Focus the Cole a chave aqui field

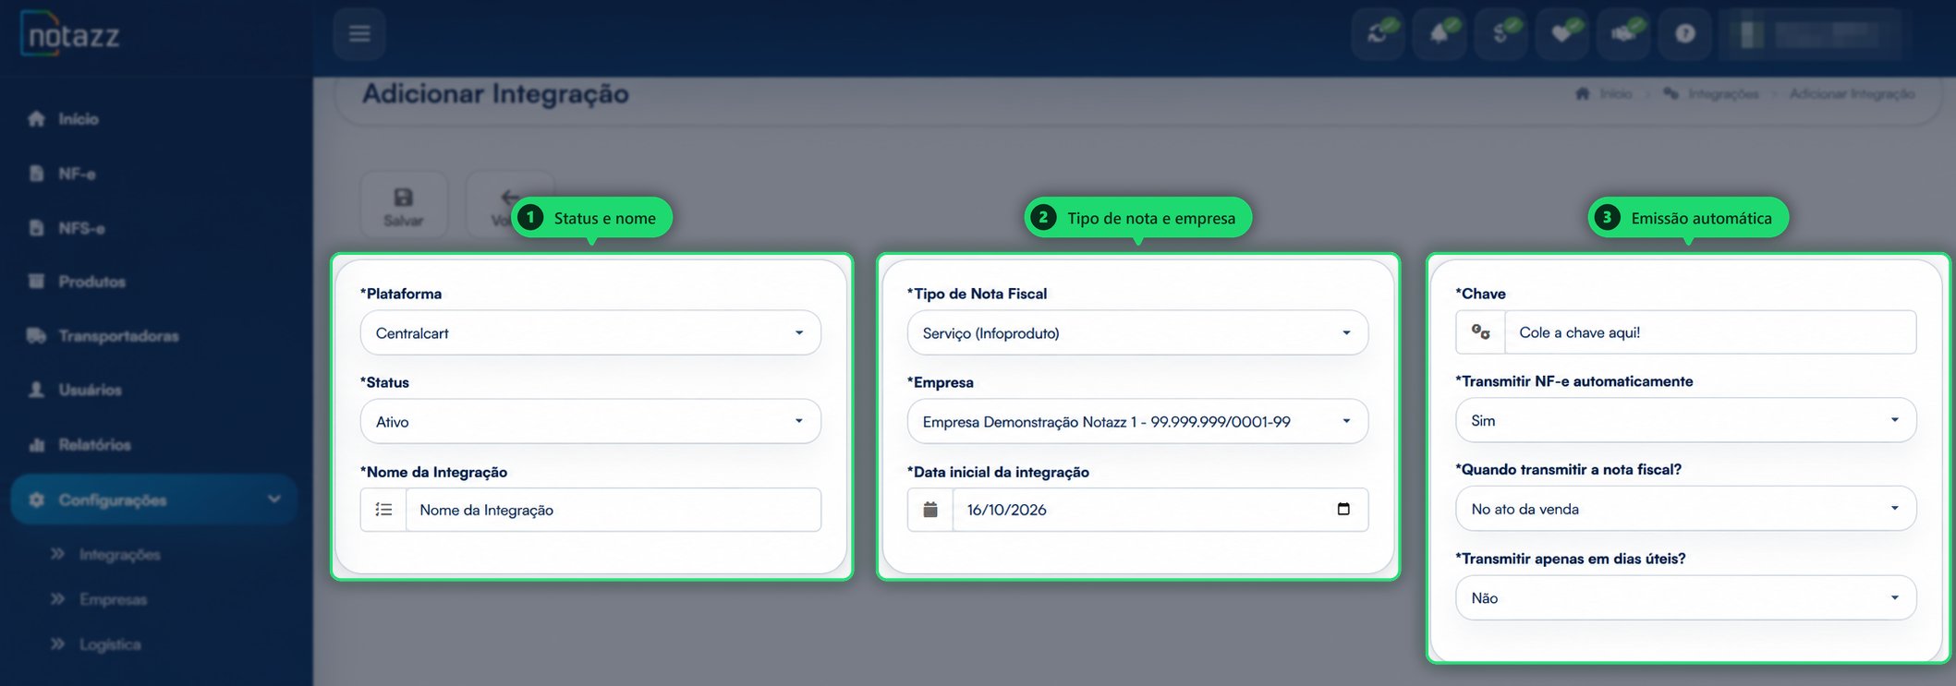(x=1710, y=331)
